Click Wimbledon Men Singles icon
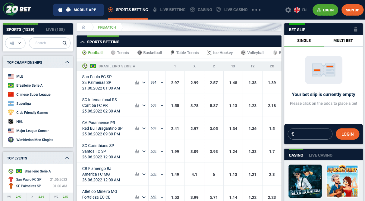 (11, 140)
